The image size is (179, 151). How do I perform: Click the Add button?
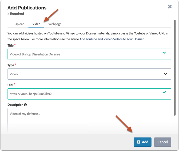click(142, 142)
